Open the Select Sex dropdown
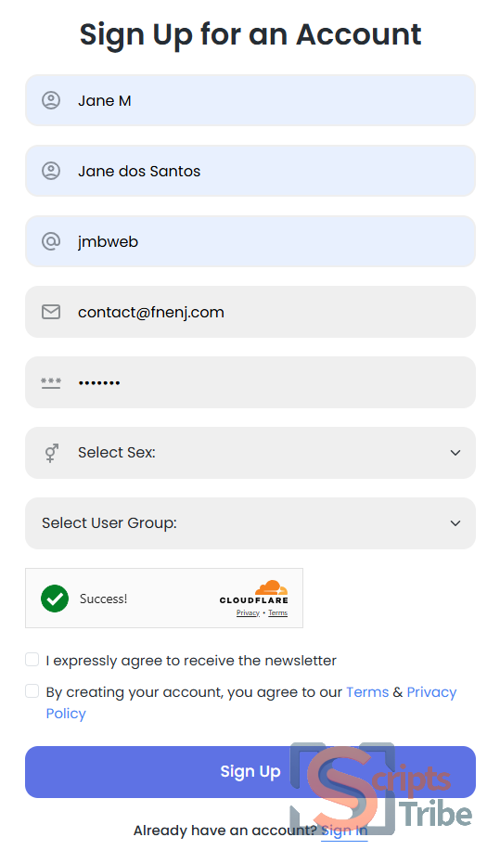Image resolution: width=500 pixels, height=863 pixels. (x=250, y=453)
